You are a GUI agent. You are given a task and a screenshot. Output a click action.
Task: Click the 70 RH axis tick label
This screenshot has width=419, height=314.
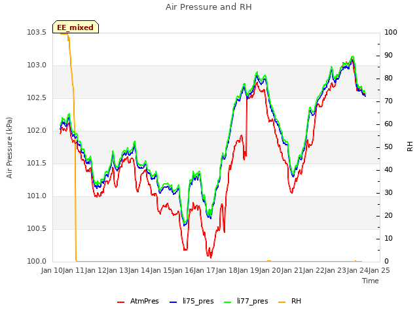388,101
